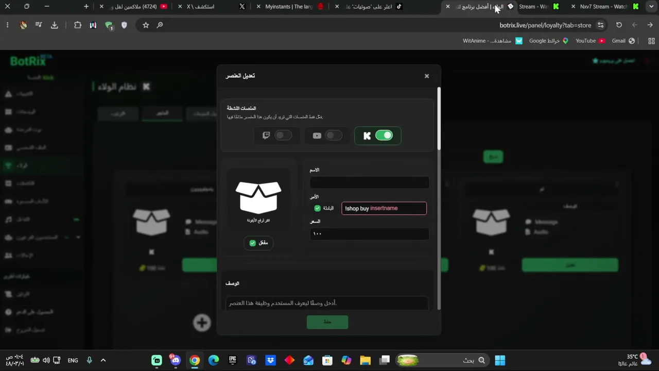Click the green حفظ save button

pos(327,322)
